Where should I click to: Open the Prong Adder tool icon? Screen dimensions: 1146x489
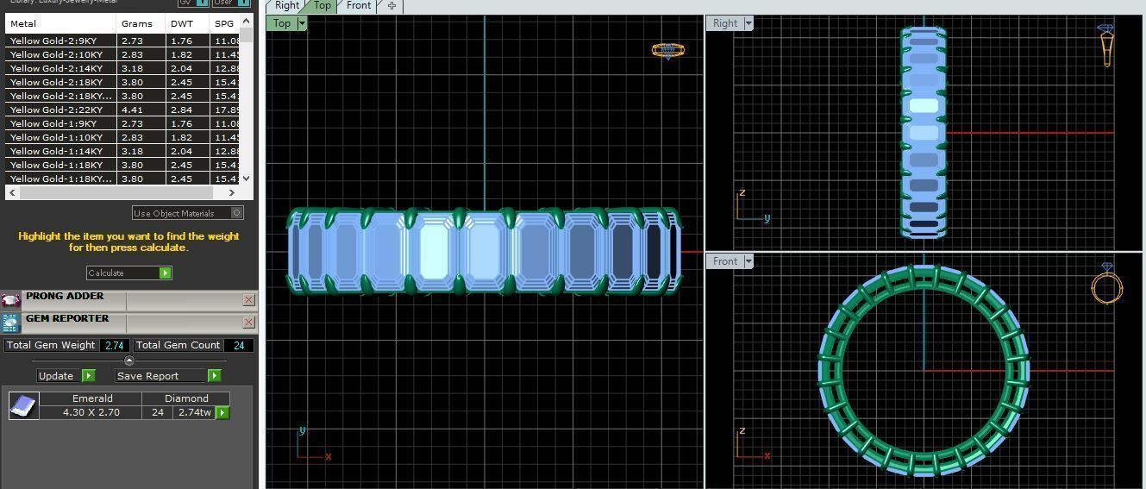10,300
